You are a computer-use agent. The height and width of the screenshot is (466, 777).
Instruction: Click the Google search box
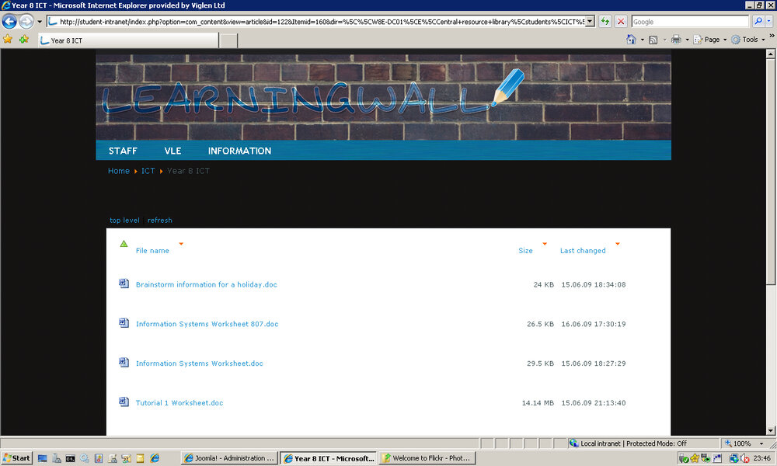[x=690, y=22]
